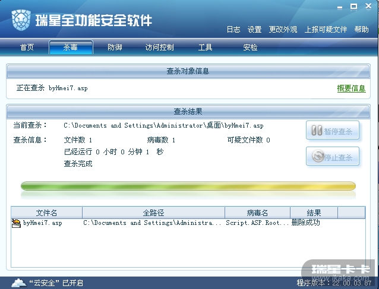Go to the 防御 defense tab

point(115,47)
